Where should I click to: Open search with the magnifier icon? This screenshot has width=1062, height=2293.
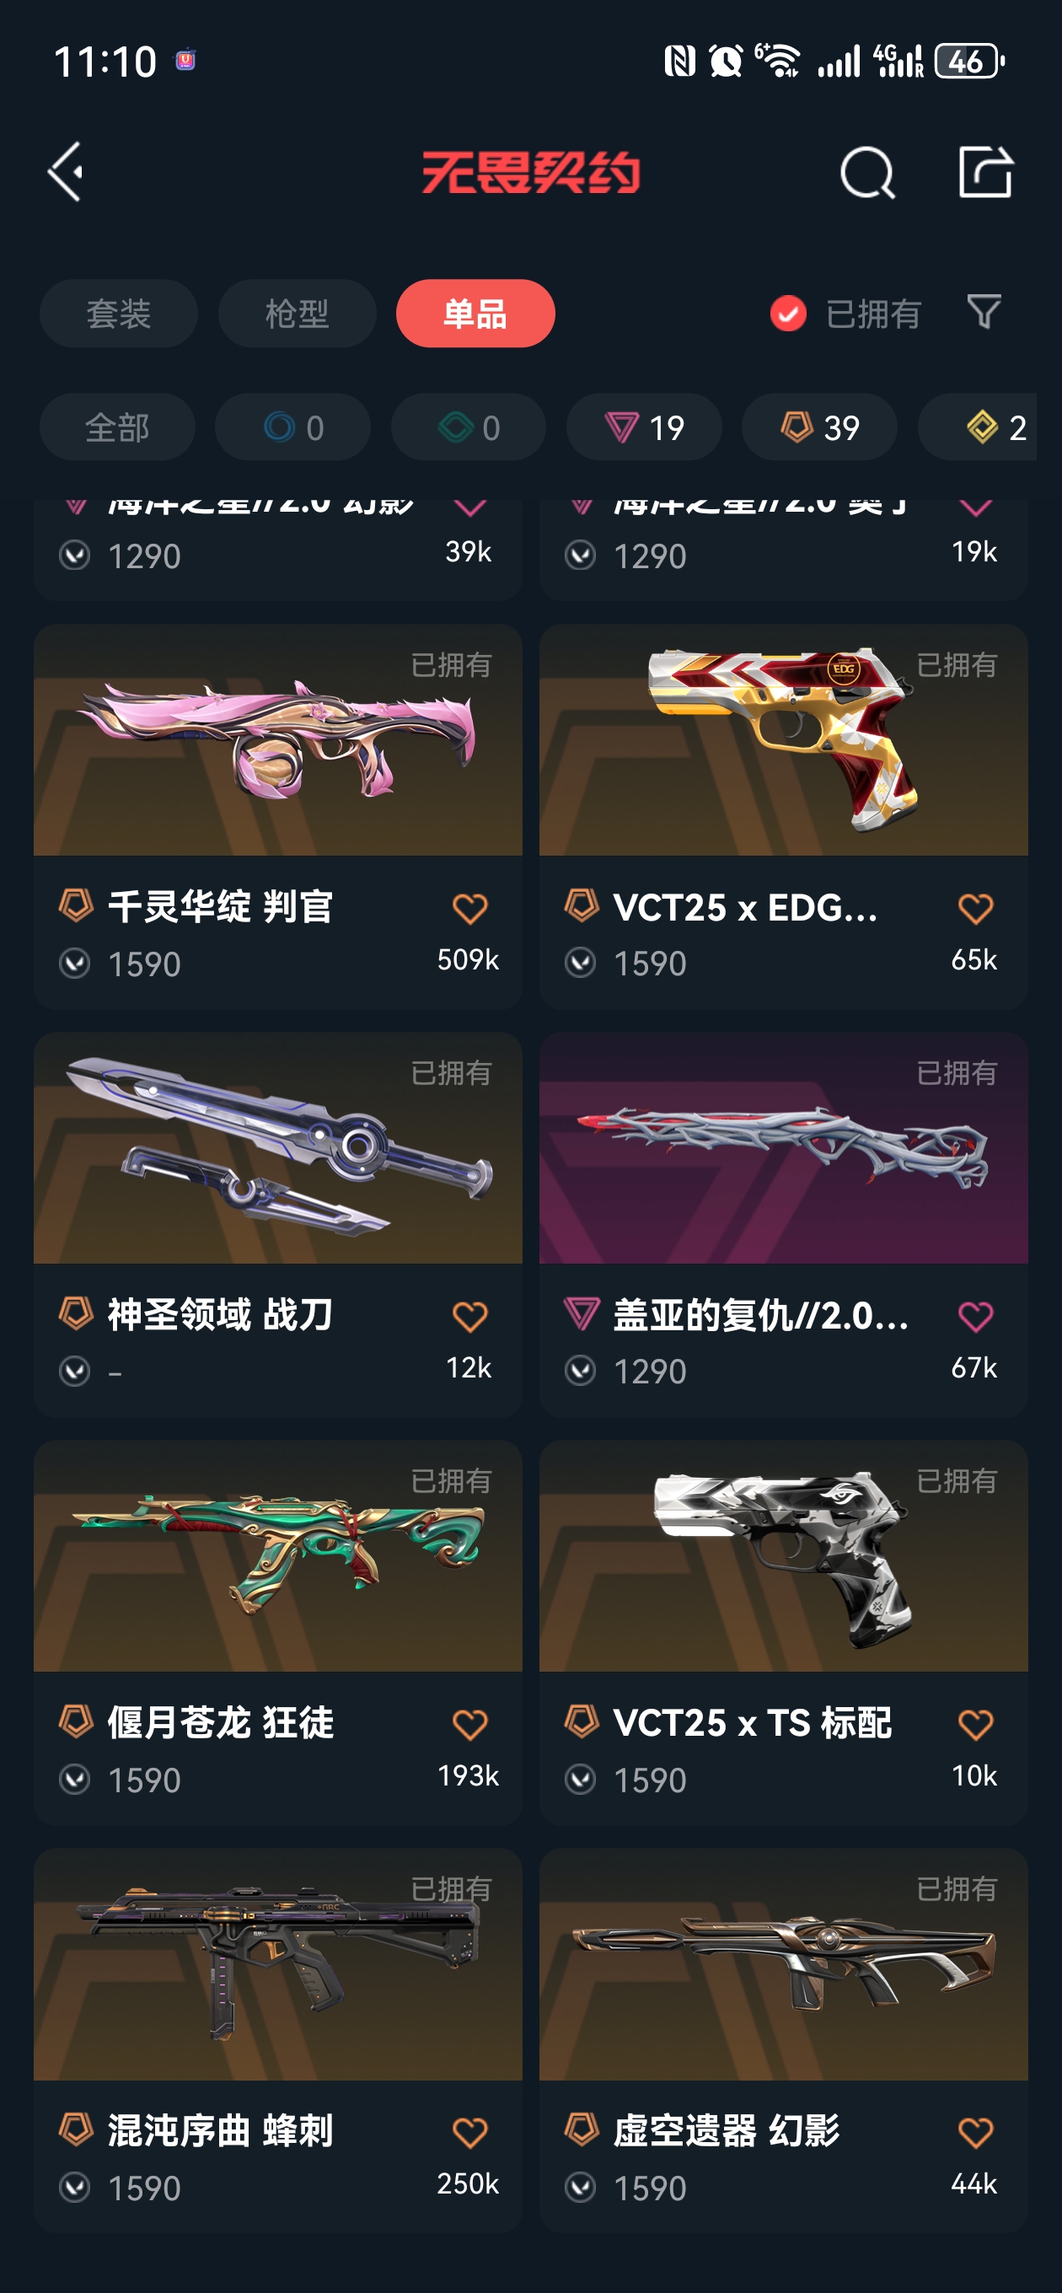867,172
